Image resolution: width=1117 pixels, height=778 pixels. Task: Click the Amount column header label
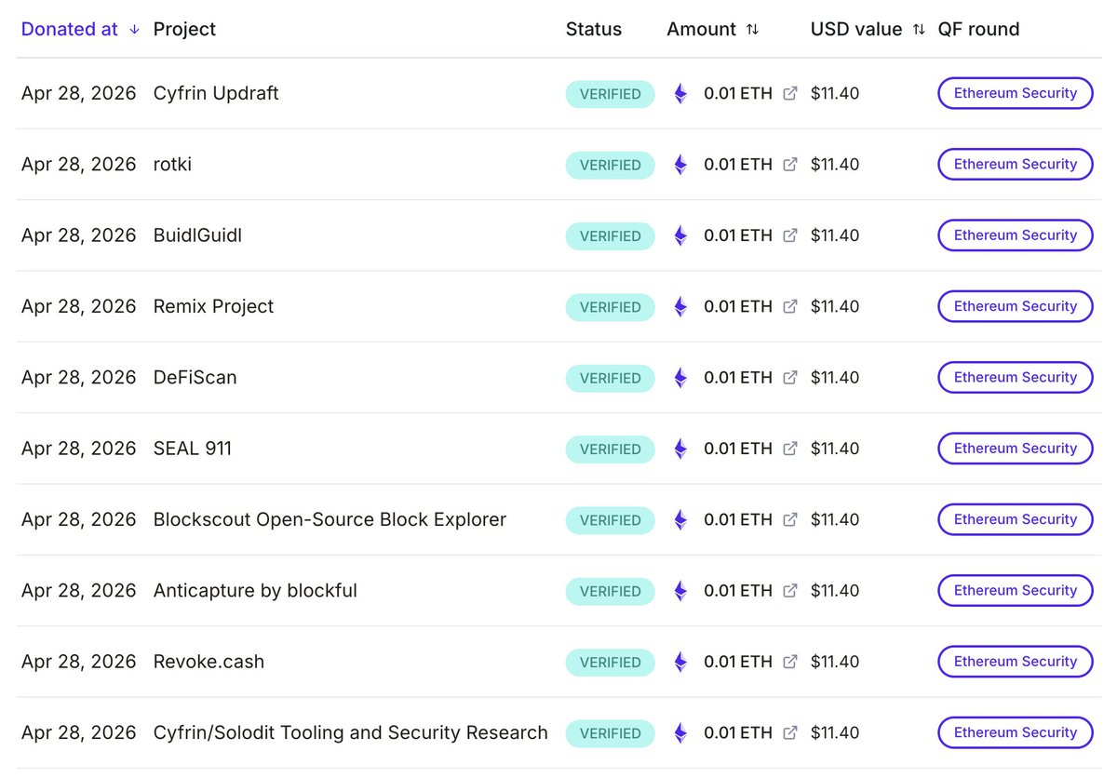coord(702,30)
